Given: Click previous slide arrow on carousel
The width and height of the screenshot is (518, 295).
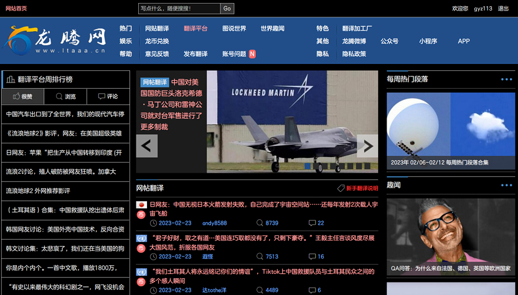Looking at the screenshot, I should pos(147,146).
